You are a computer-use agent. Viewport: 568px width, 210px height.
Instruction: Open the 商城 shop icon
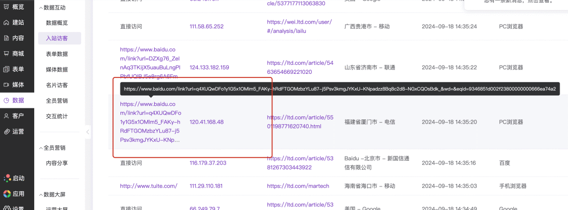6,54
